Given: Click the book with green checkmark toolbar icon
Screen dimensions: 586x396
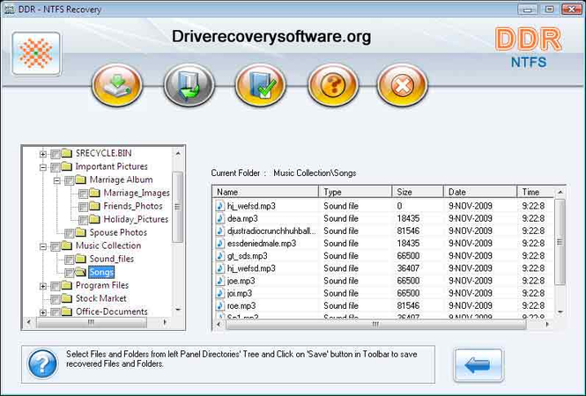Looking at the screenshot, I should [261, 84].
